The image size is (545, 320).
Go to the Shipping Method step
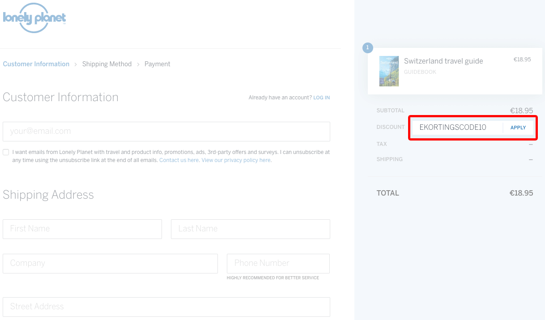[x=107, y=64]
